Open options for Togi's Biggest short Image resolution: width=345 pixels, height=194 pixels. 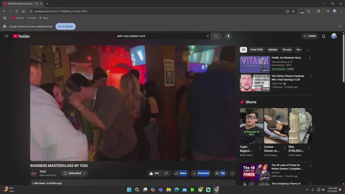click(260, 148)
